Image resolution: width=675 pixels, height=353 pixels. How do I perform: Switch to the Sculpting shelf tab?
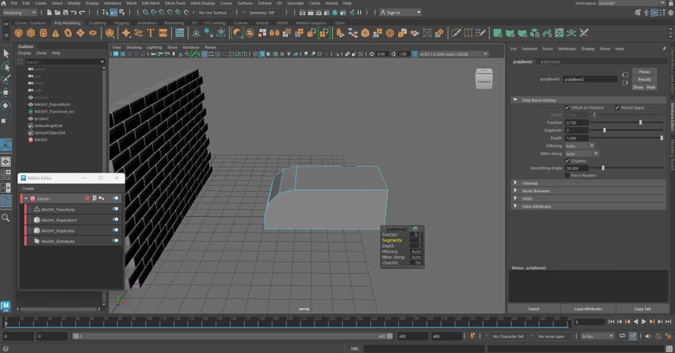tap(97, 22)
